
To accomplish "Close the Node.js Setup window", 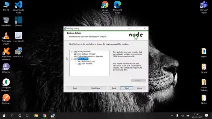I will tap(144, 28).
